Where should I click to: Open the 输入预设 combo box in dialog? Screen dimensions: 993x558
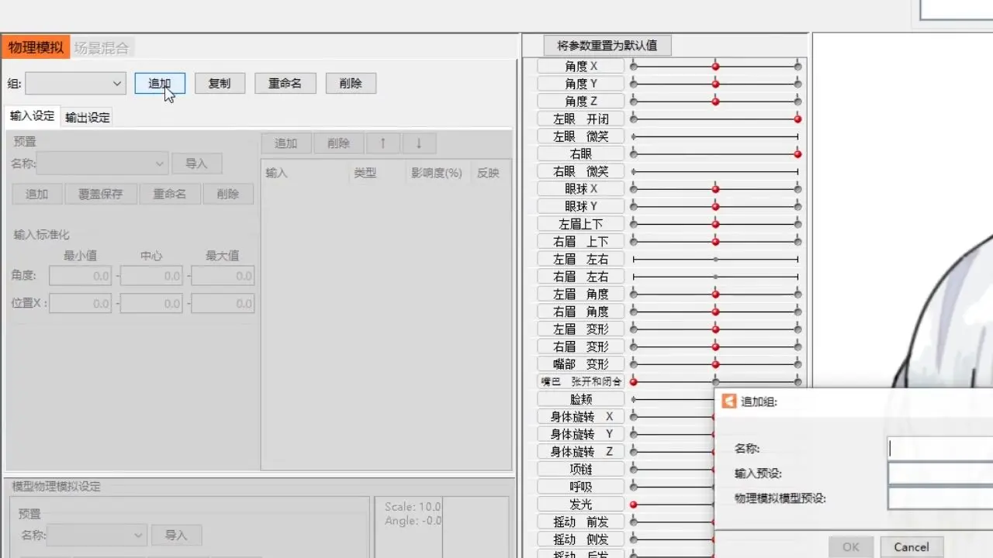coord(940,474)
